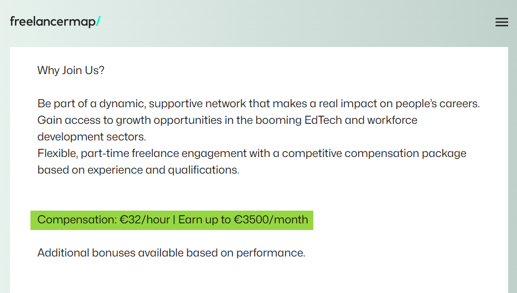Select the "Why Join Us?" heading

pyautogui.click(x=71, y=70)
